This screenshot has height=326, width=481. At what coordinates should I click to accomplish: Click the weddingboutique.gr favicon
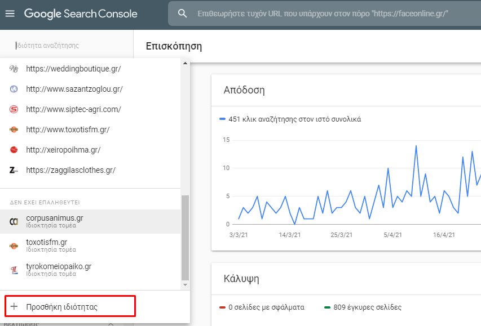[x=14, y=69]
